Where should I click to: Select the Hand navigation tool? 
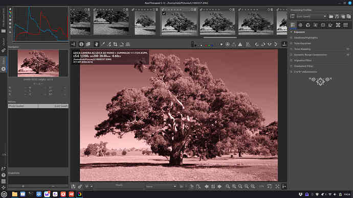coord(96,44)
